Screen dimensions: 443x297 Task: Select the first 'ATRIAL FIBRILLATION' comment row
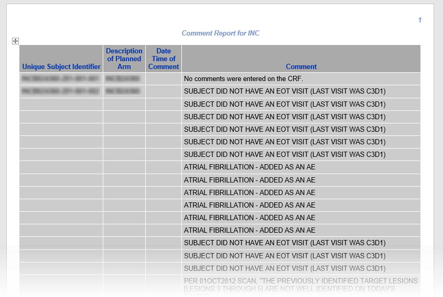[x=250, y=167]
